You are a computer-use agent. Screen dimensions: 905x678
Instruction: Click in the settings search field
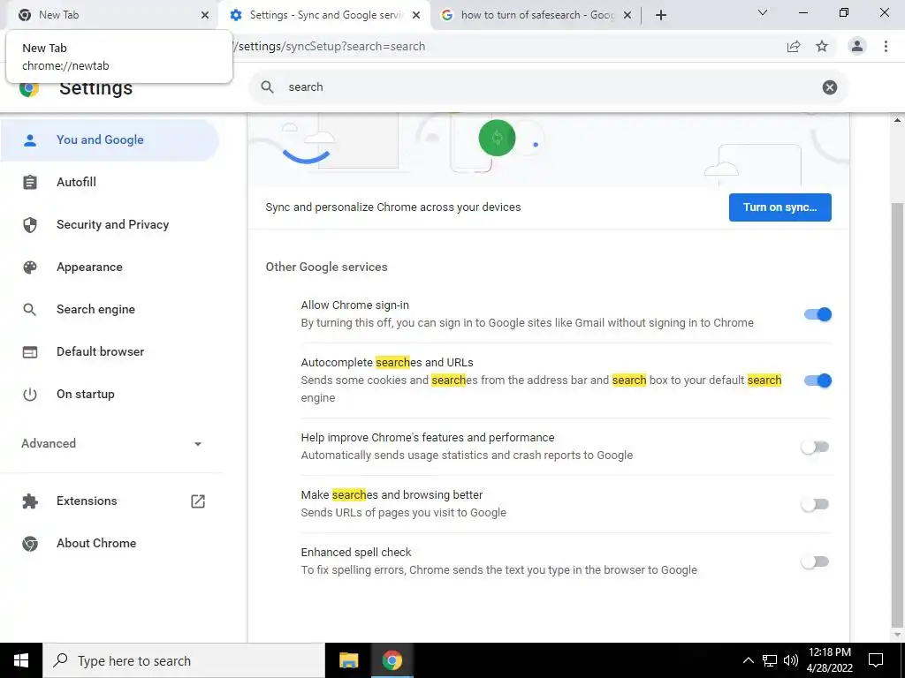click(548, 87)
